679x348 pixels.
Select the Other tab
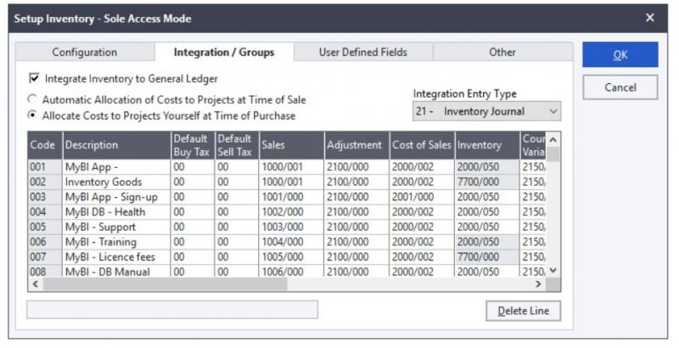(x=502, y=53)
